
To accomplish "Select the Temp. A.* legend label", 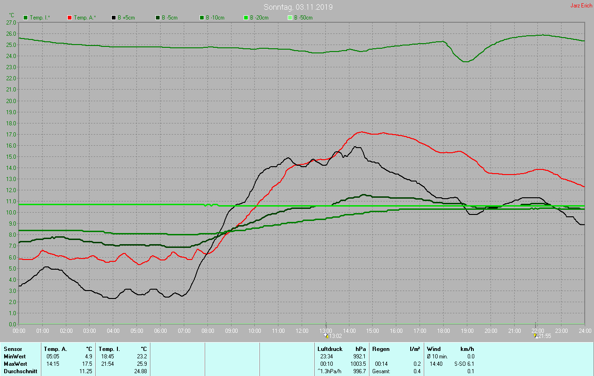I will pos(84,18).
